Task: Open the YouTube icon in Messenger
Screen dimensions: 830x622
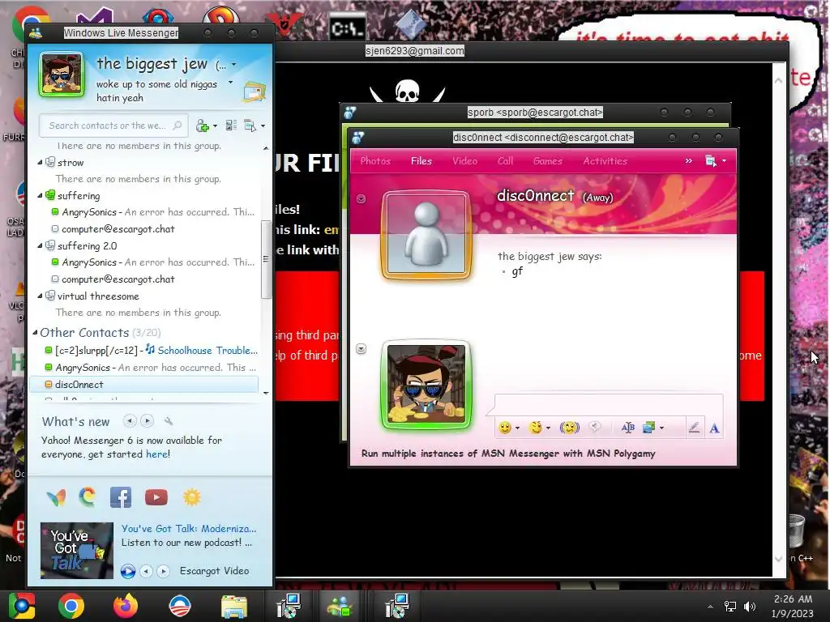Action: tap(156, 497)
